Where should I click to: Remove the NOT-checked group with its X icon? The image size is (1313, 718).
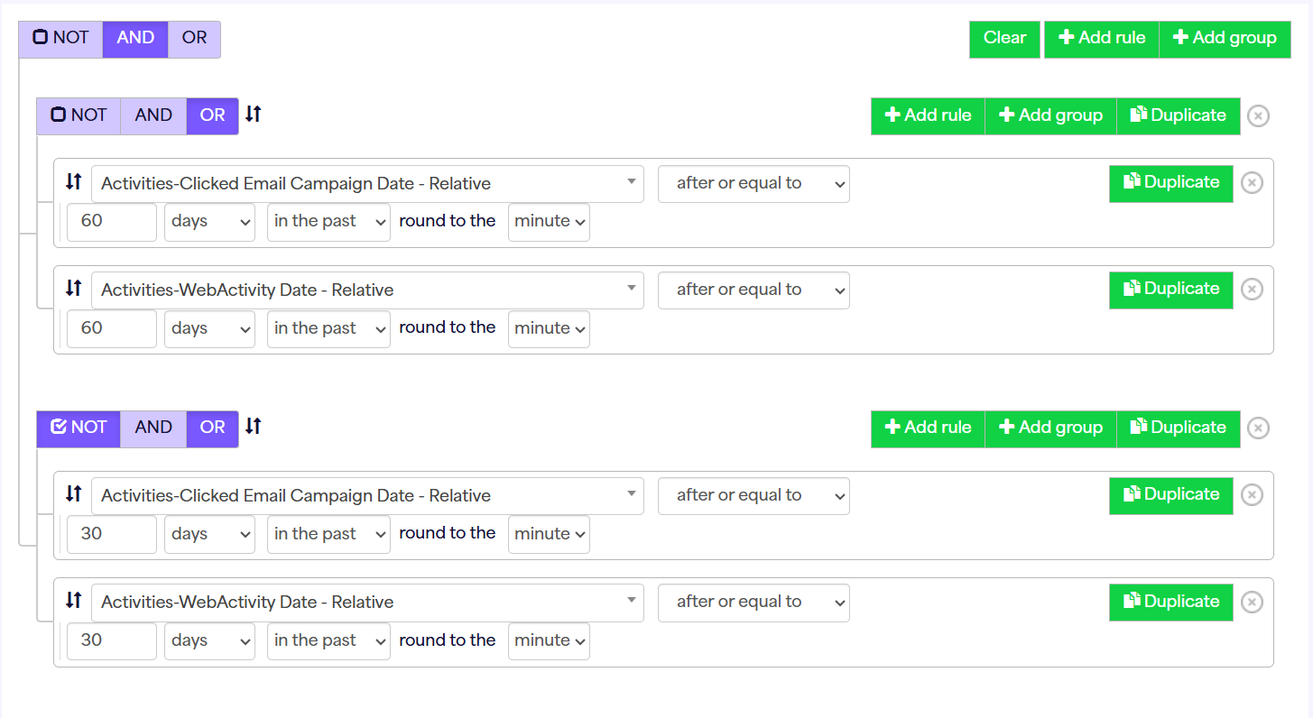pyautogui.click(x=1258, y=428)
